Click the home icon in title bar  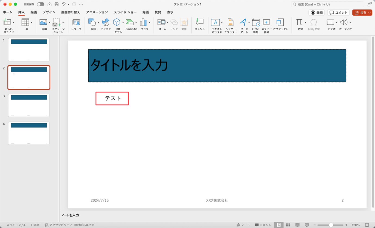click(x=49, y=4)
